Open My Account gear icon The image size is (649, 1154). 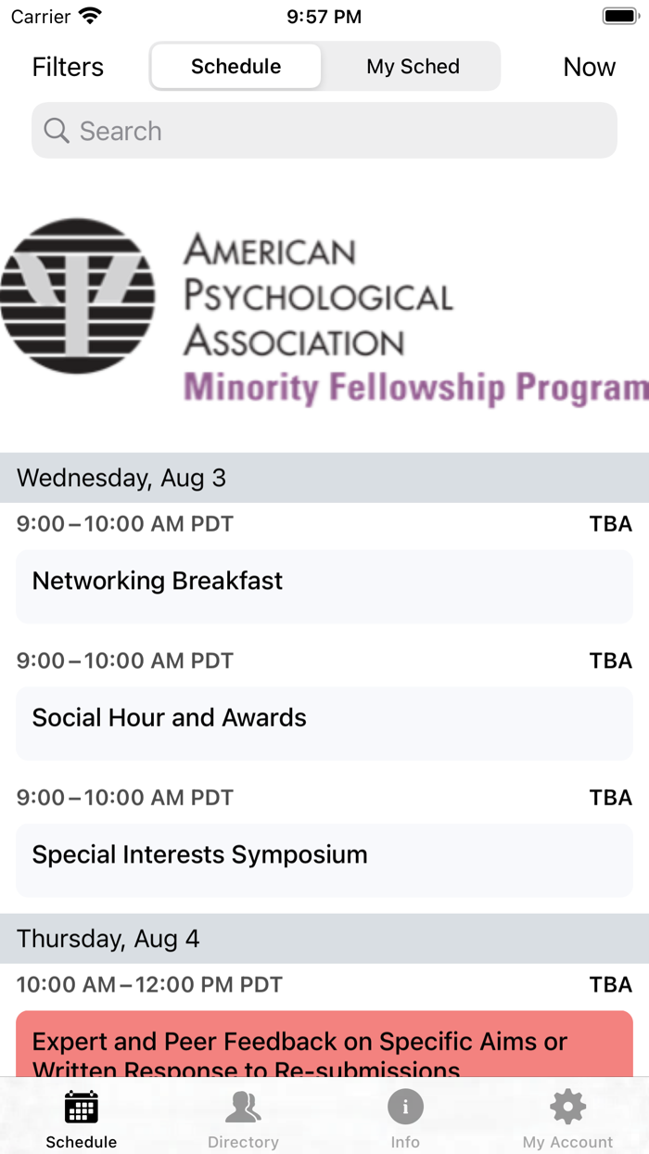(567, 1108)
